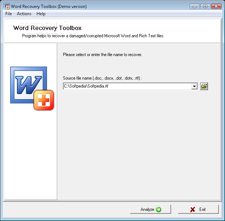The height and width of the screenshot is (221, 225).
Task: Minimize the Word Recovery Toolbox window
Action: coord(195,7)
